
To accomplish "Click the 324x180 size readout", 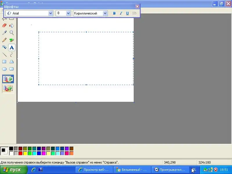I will [x=204, y=162].
